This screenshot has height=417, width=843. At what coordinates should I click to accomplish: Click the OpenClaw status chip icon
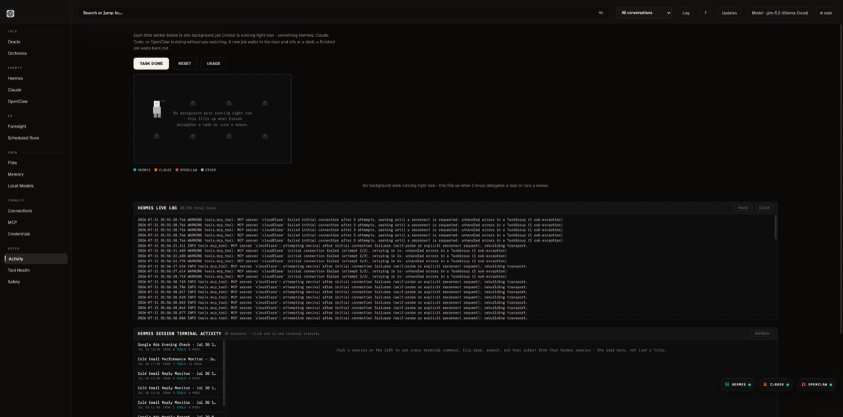(803, 384)
